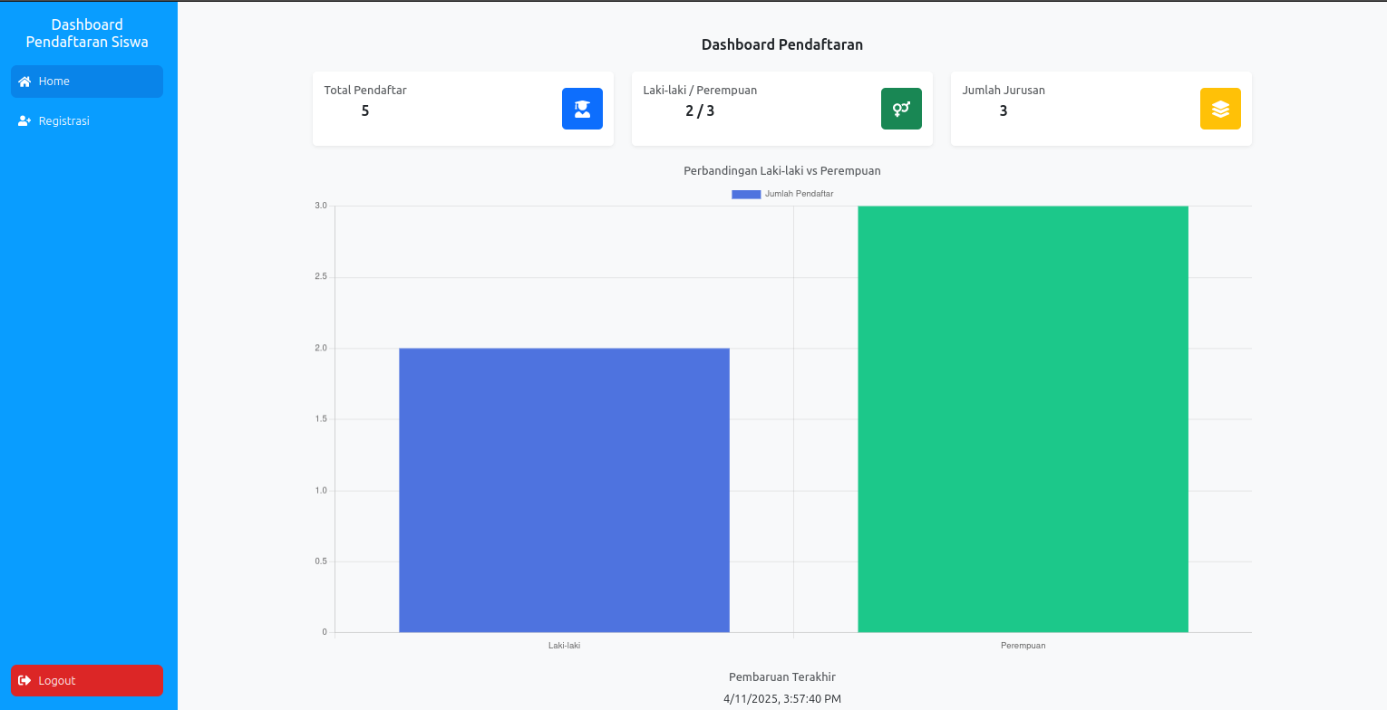The width and height of the screenshot is (1387, 710).
Task: Click the yellow layers stack icon
Action: pyautogui.click(x=1220, y=109)
